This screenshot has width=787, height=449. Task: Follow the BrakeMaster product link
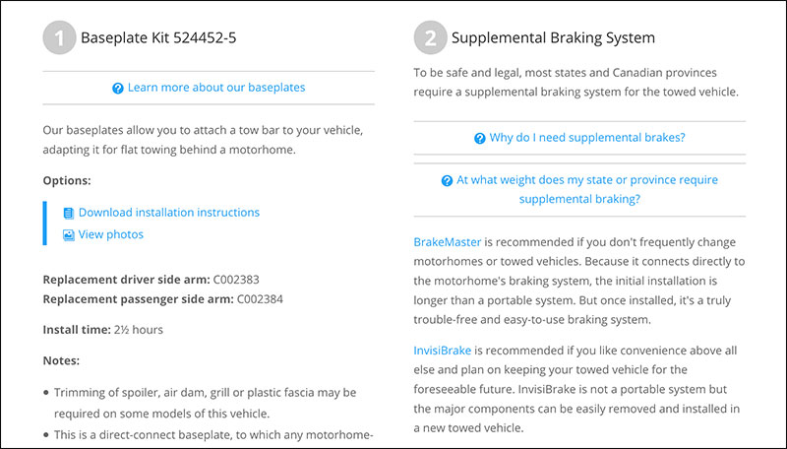tap(448, 242)
